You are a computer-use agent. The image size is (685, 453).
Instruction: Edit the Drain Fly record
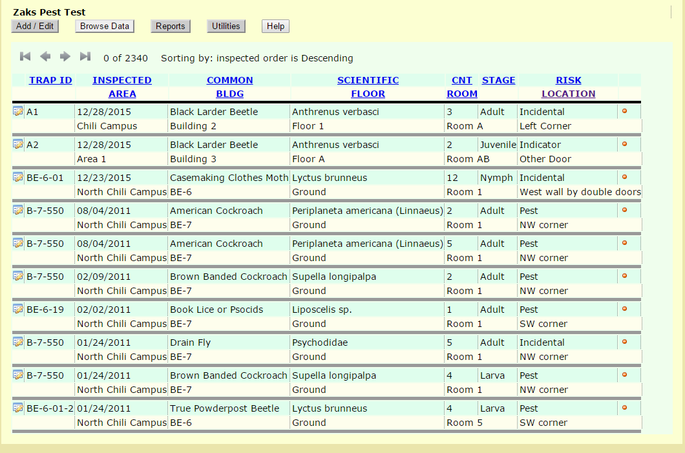pyautogui.click(x=18, y=342)
